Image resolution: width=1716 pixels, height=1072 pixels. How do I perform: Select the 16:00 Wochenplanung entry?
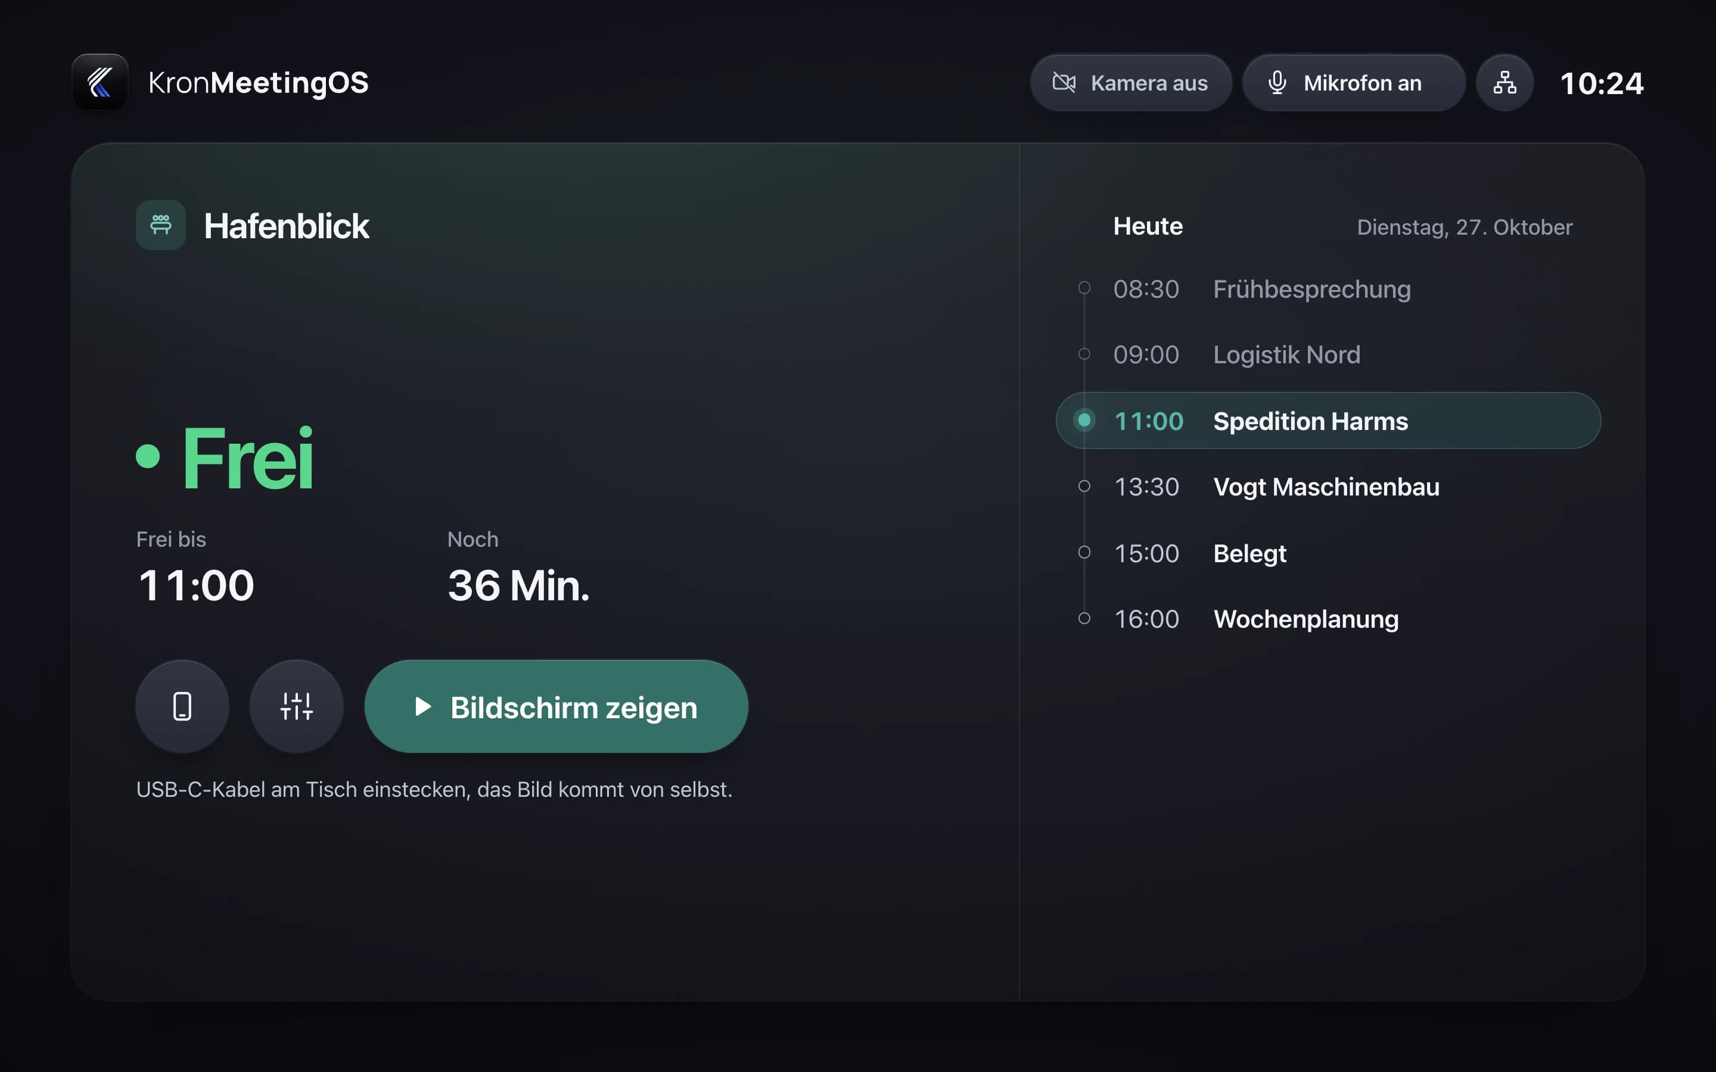(1328, 619)
